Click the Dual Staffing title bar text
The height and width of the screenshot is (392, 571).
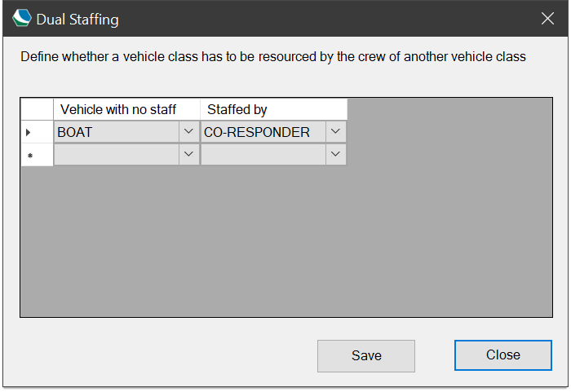(x=77, y=20)
